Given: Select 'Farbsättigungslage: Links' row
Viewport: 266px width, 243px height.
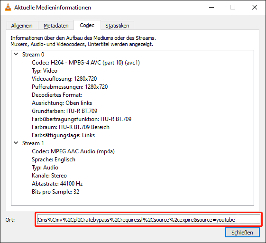Looking at the screenshot, I should pyautogui.click(x=63, y=135).
